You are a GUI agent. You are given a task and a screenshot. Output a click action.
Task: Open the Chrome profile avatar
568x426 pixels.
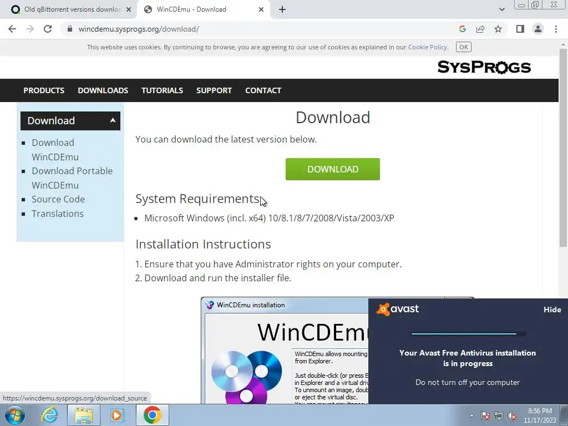pyautogui.click(x=538, y=29)
